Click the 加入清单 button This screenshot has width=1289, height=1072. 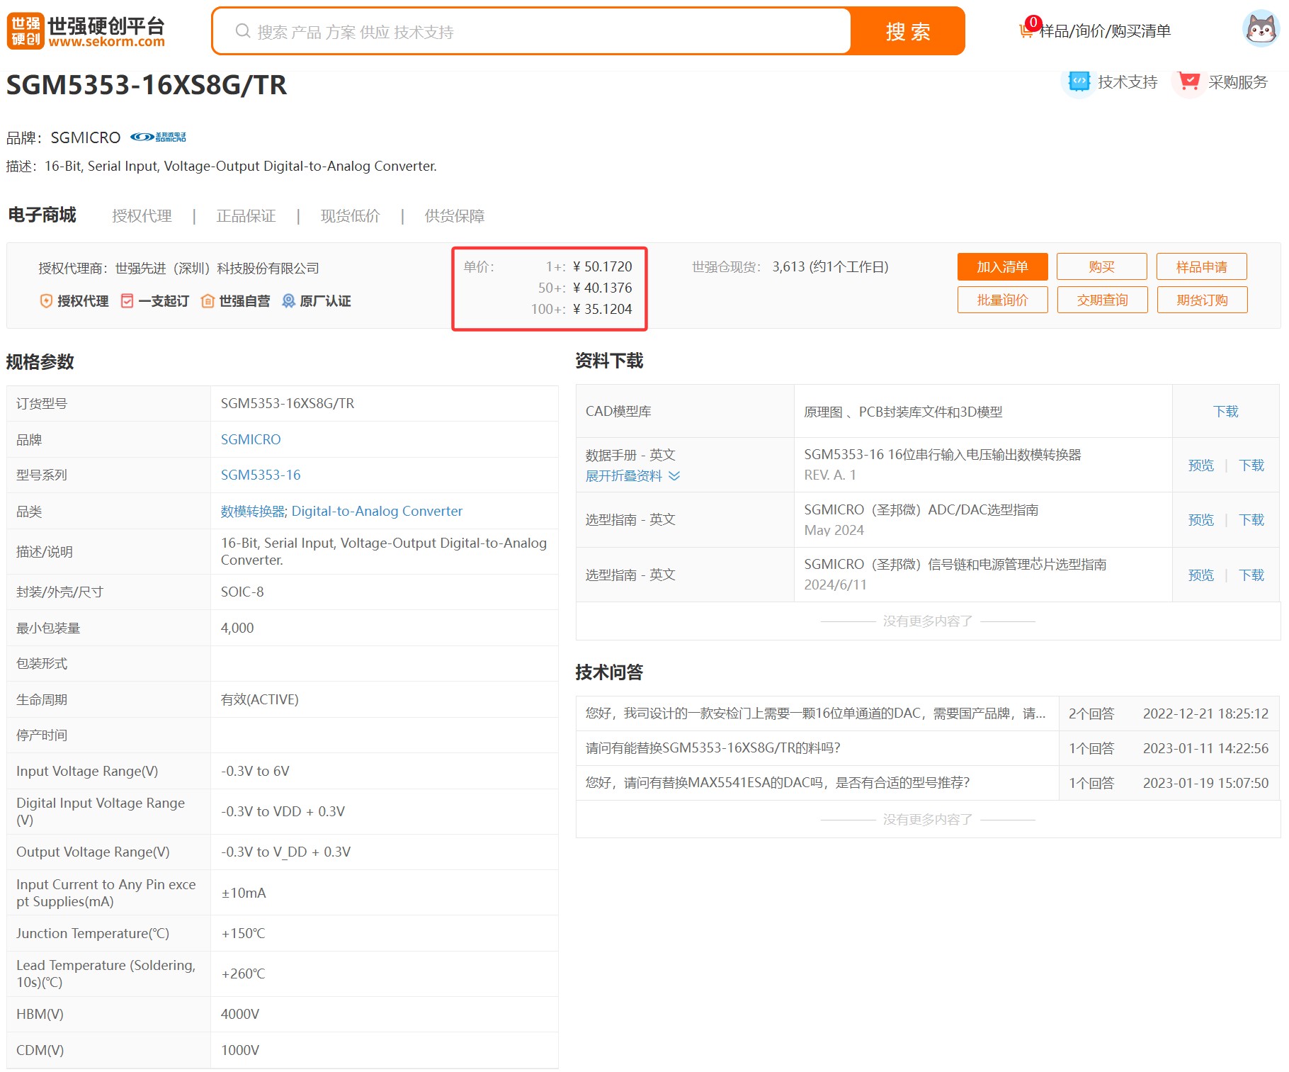click(x=1002, y=266)
